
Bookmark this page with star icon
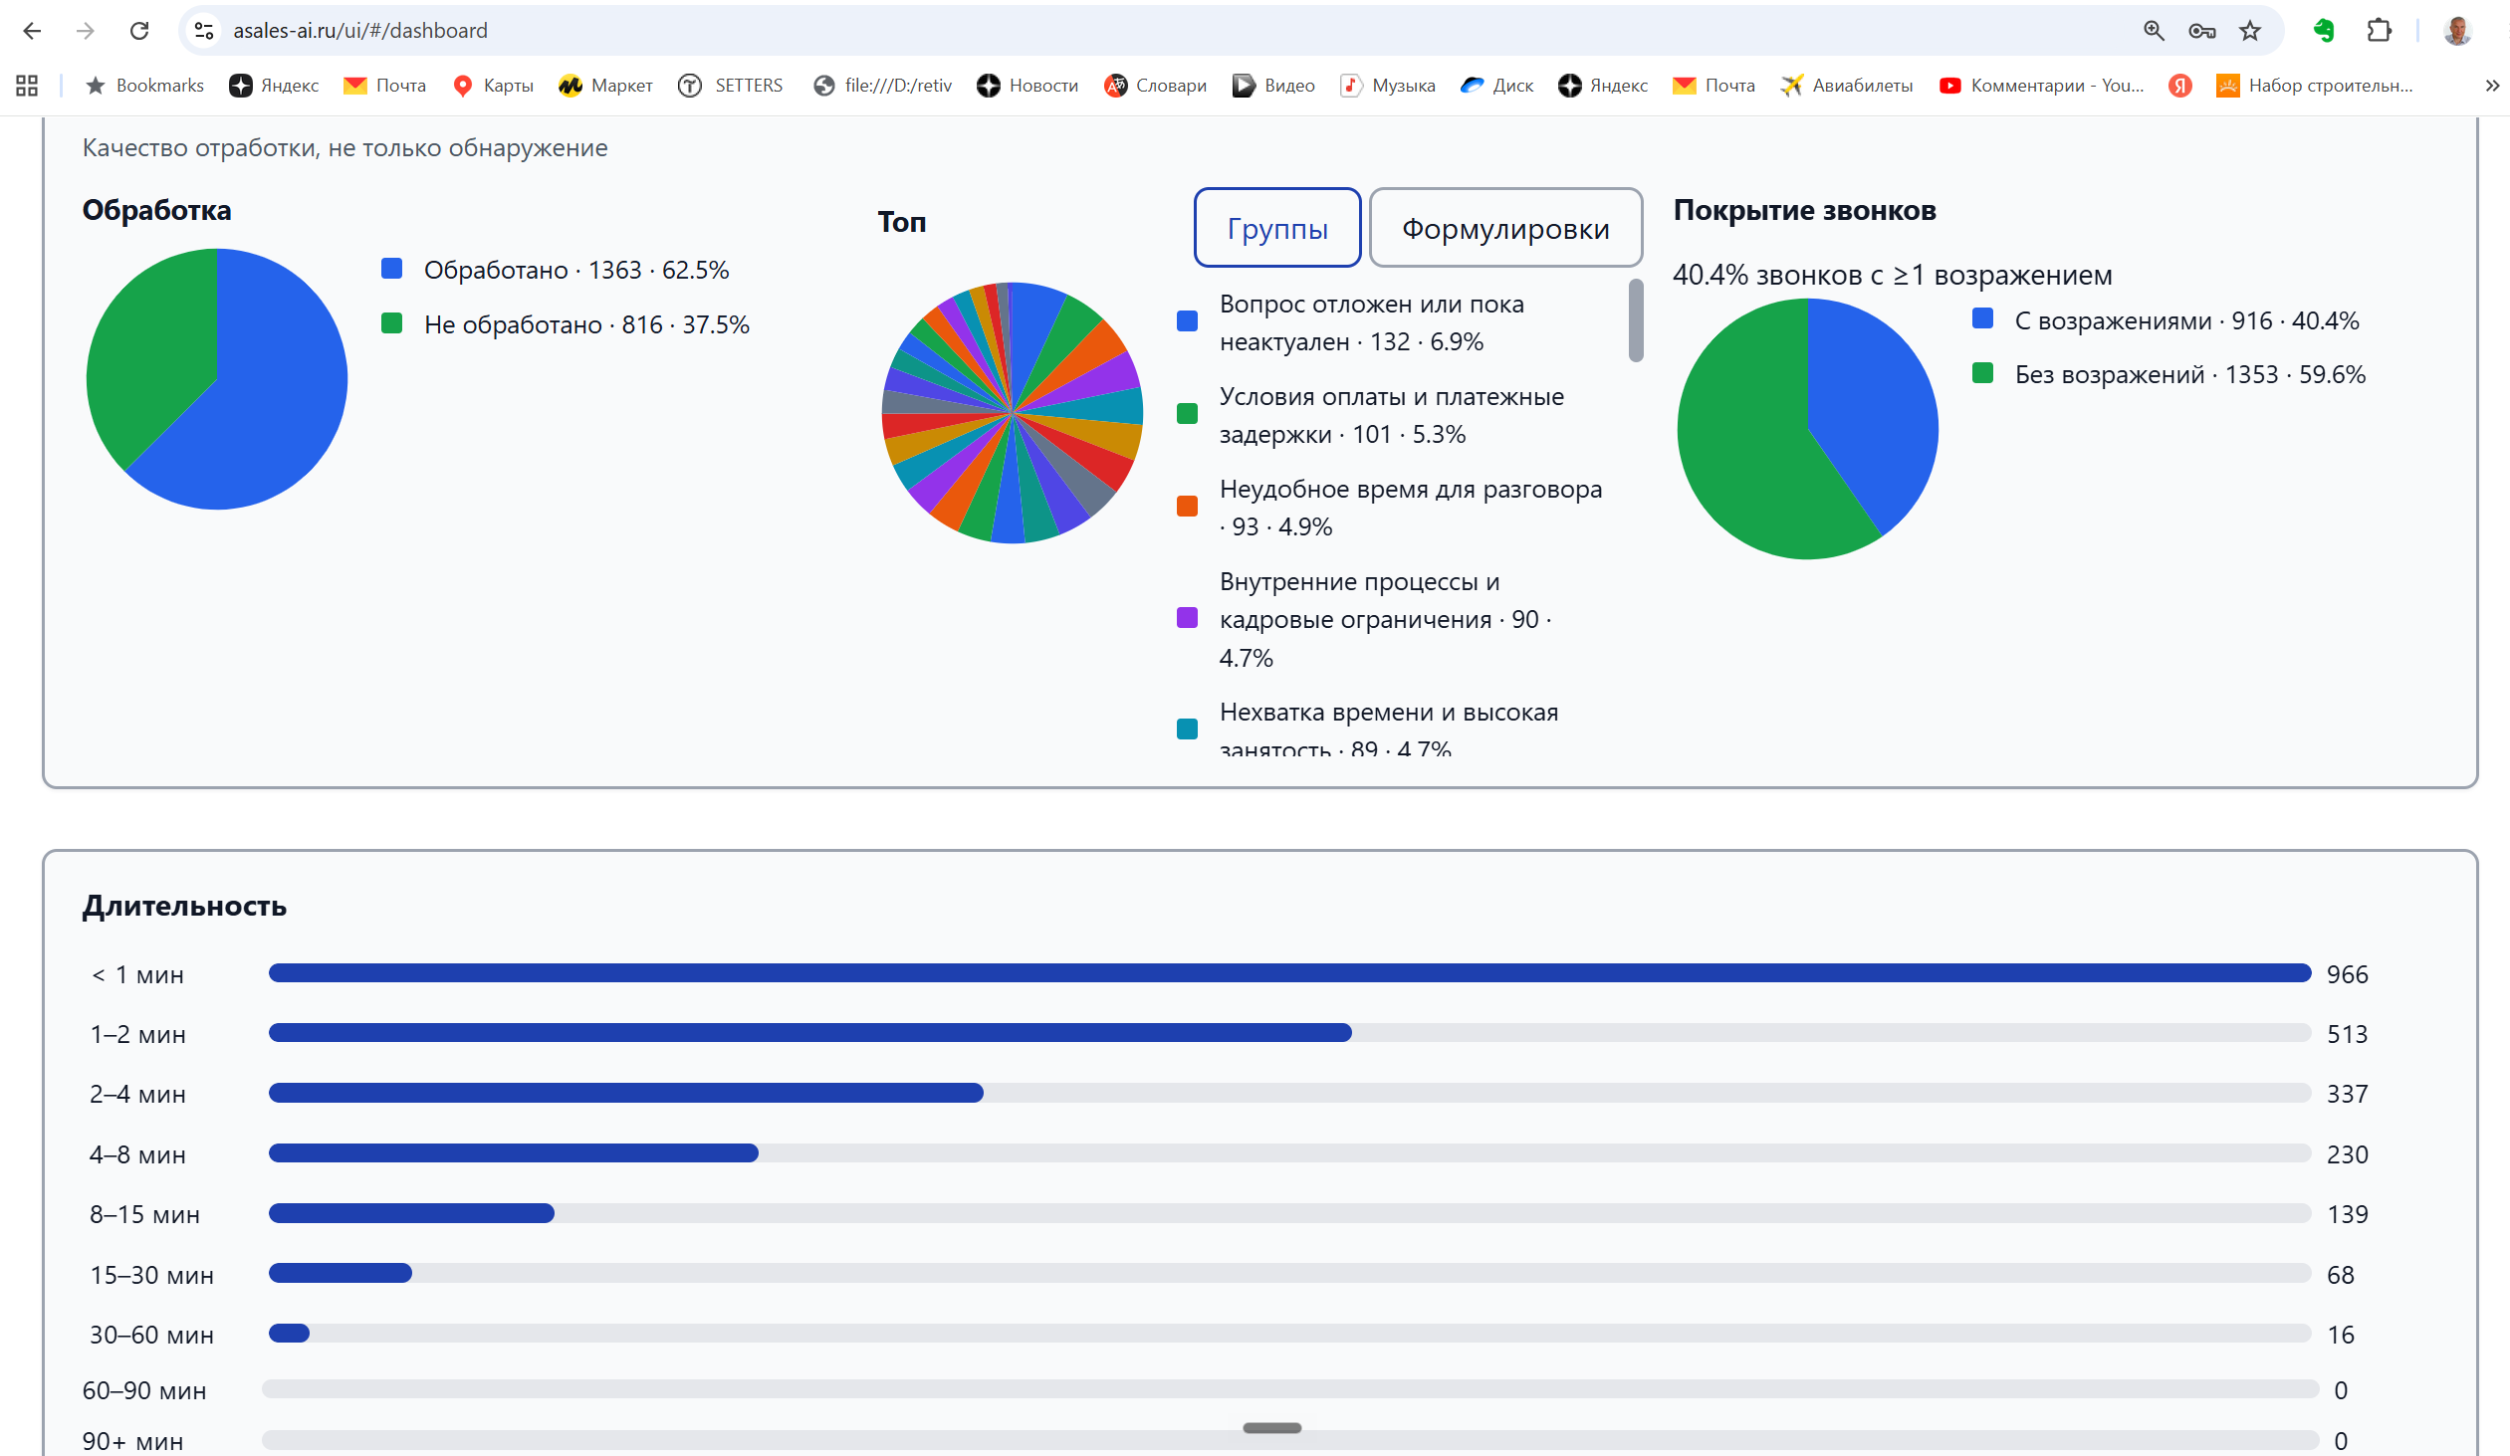pos(2249,31)
